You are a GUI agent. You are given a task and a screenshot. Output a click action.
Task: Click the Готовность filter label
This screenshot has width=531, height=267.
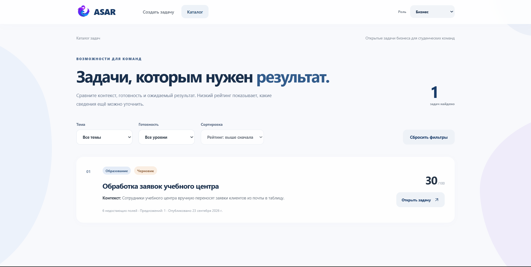(149, 124)
